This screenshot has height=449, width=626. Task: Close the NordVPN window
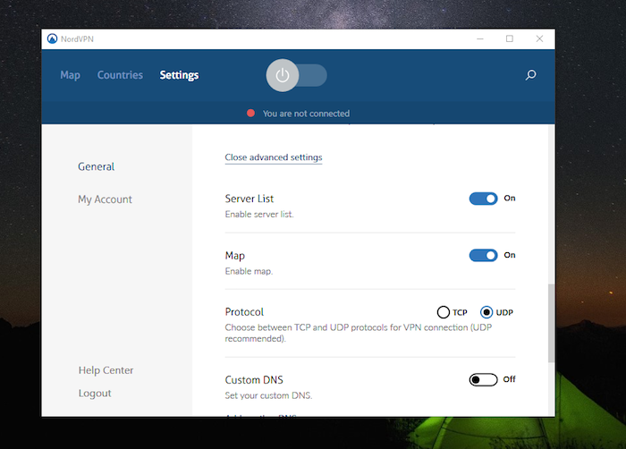coord(539,38)
